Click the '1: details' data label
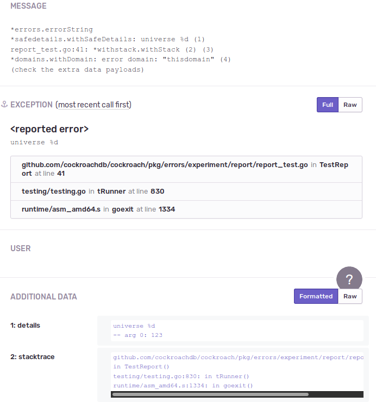The image size is (376, 402). (x=25, y=326)
